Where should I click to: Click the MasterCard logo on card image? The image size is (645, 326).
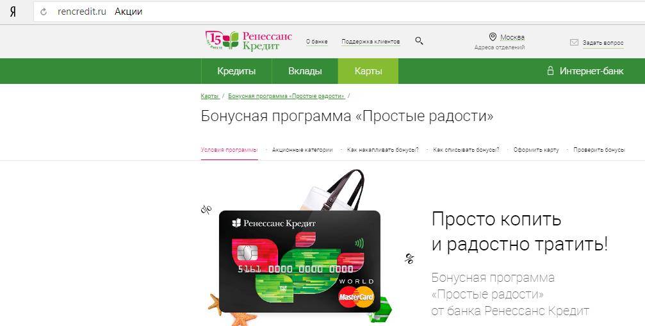(356, 297)
